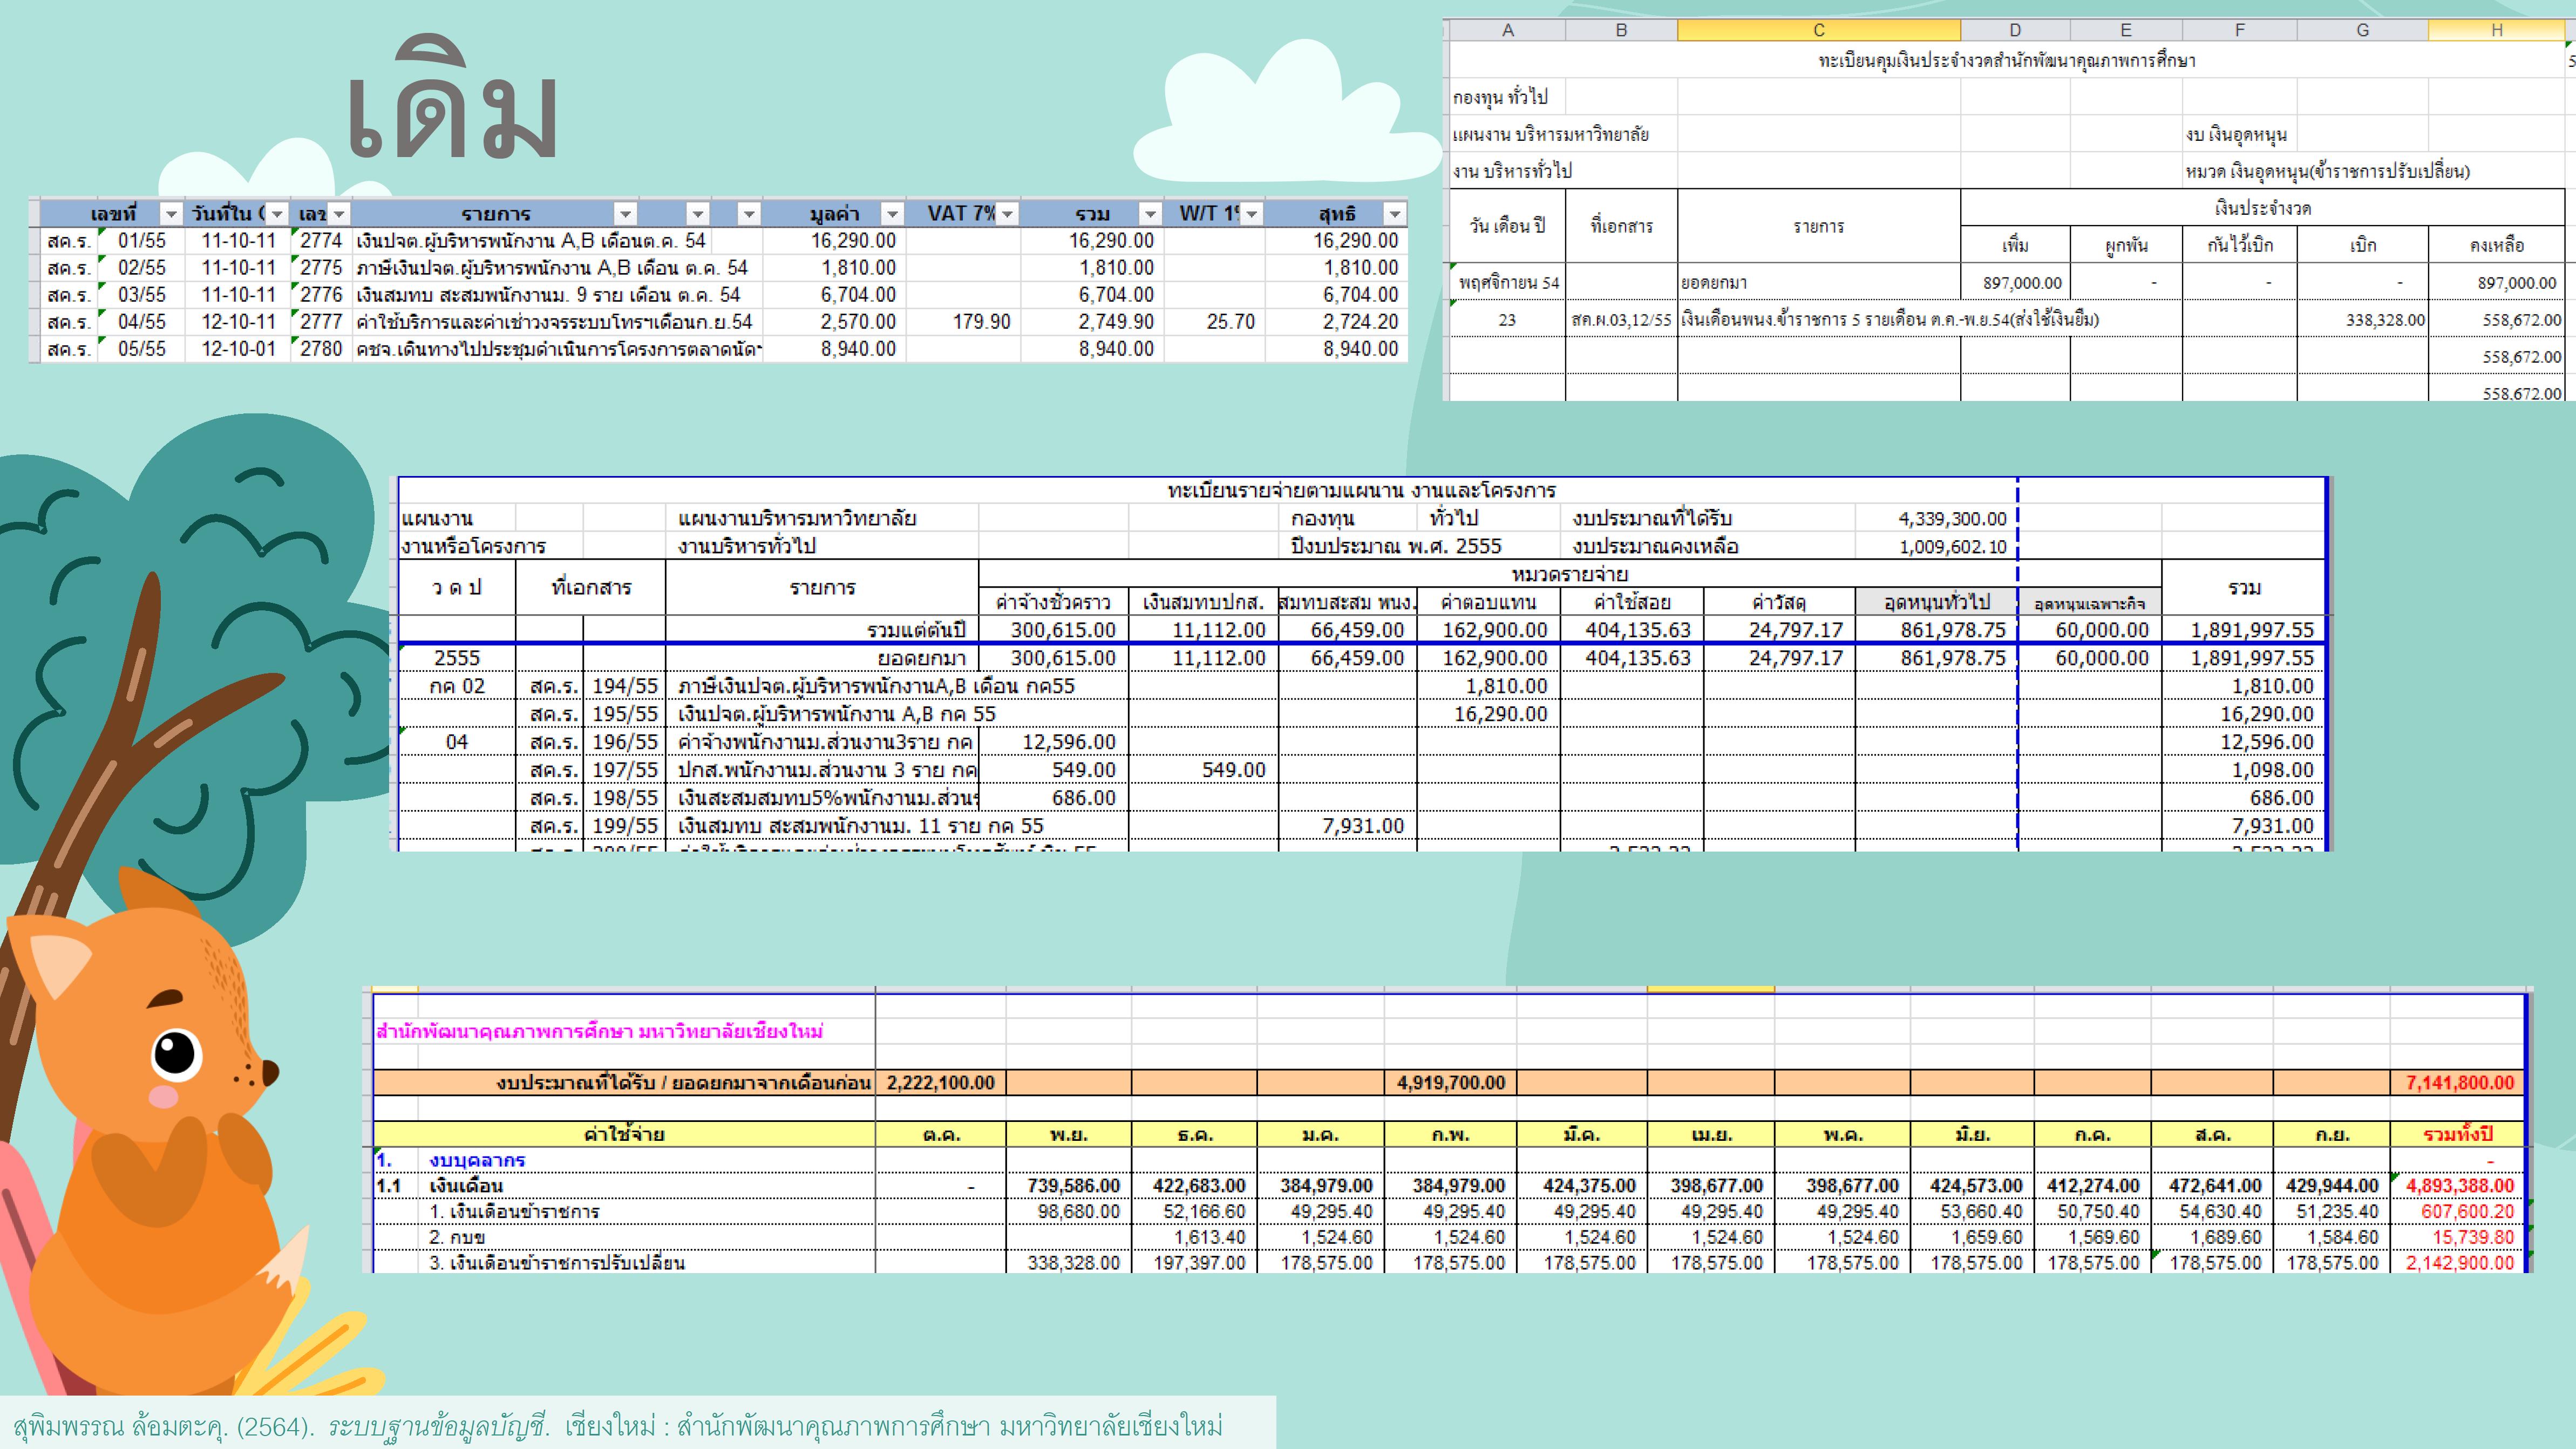Select column G header in top-right sheet
The width and height of the screenshot is (2576, 1449).
coord(2363,30)
